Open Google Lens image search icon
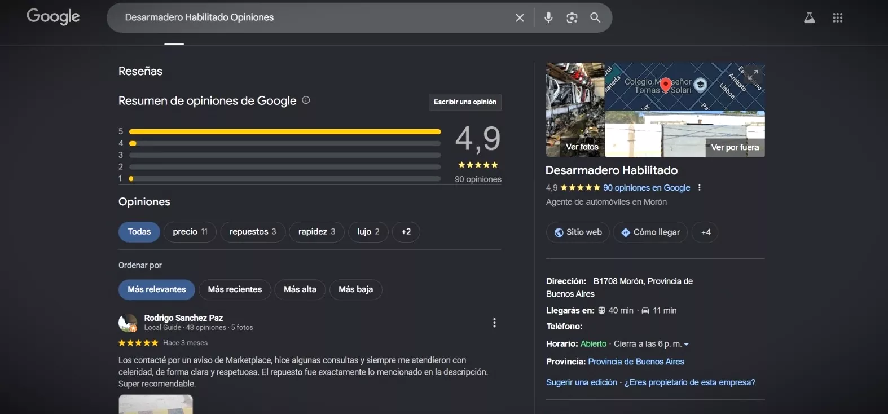 [572, 18]
